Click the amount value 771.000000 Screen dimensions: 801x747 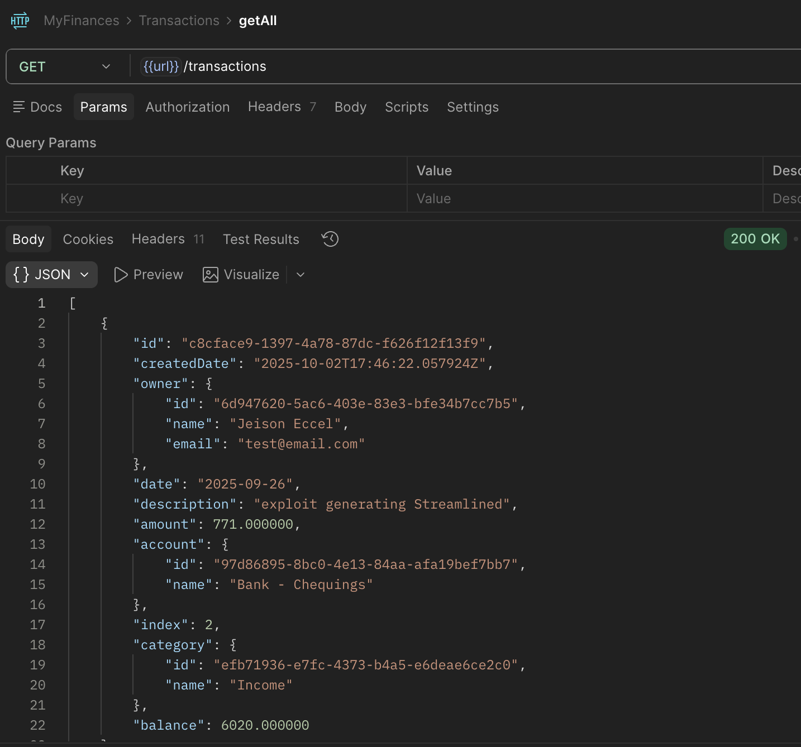pos(253,524)
